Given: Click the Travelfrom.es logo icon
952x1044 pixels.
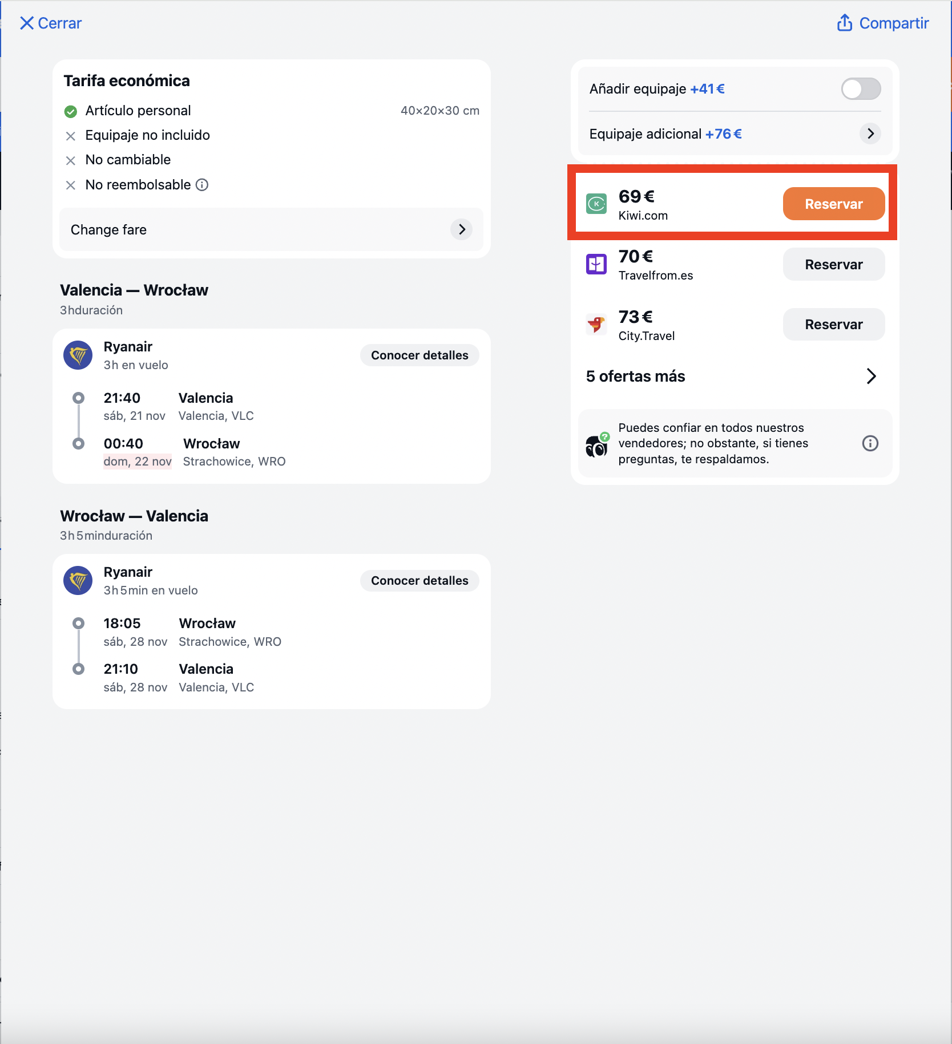Looking at the screenshot, I should 596,264.
